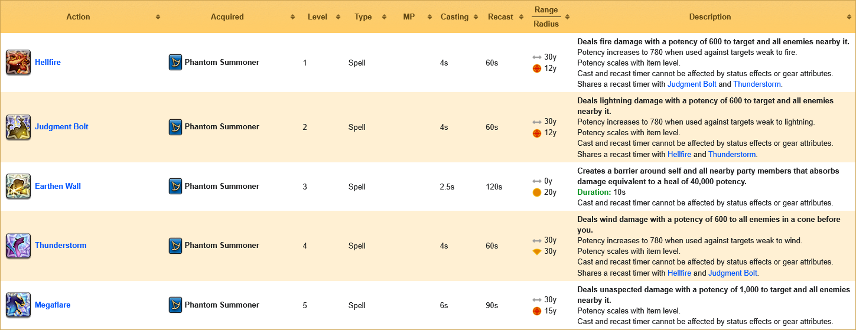This screenshot has width=856, height=330.
Task: Open Judgment Bolt link in Thunderstorm's description
Action: tap(733, 273)
